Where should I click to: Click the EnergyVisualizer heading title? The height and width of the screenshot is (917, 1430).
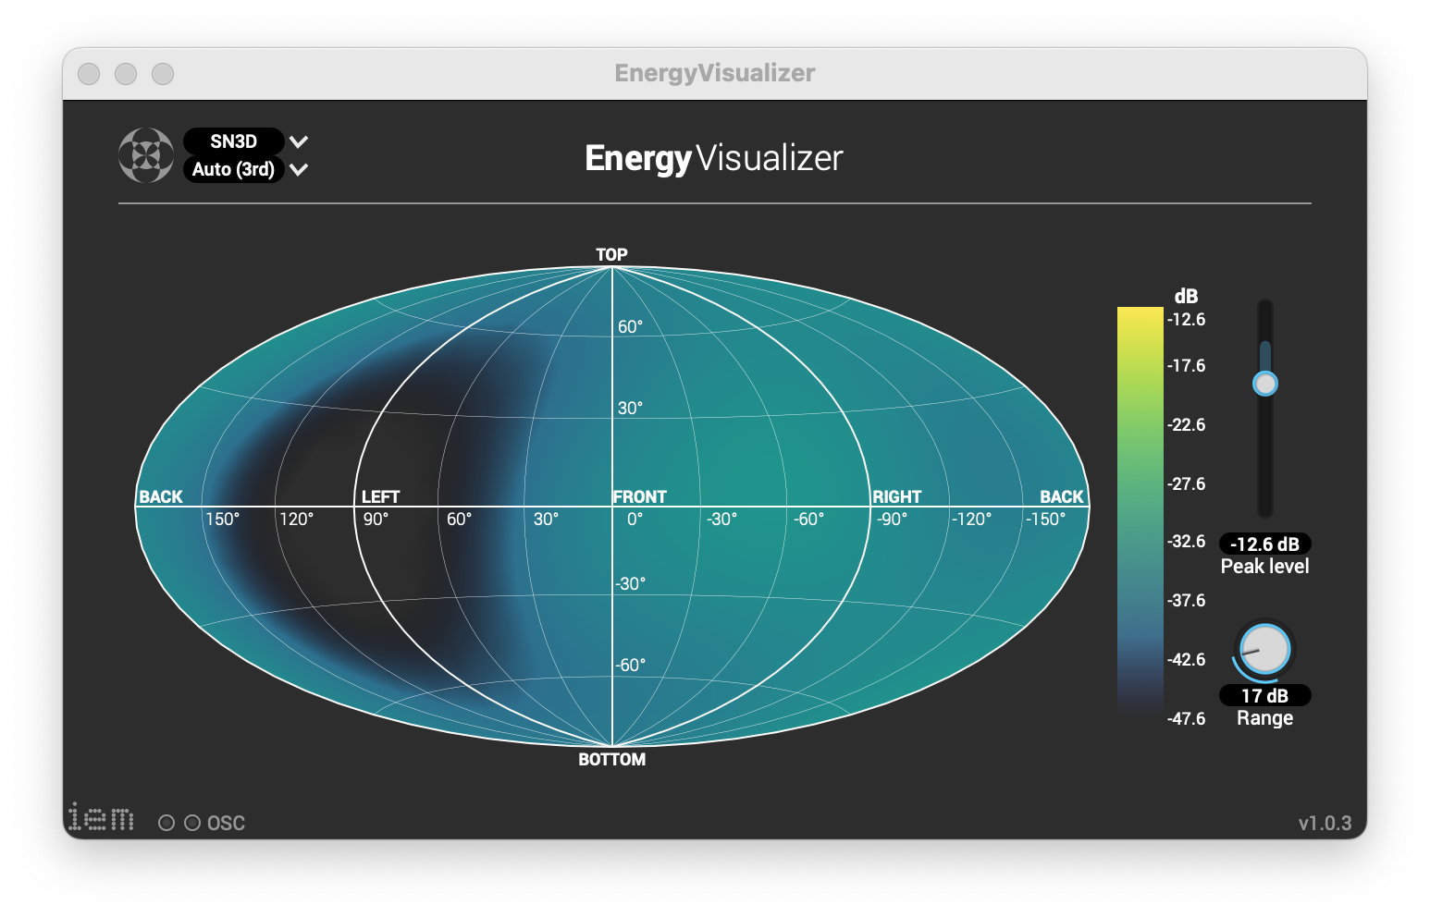[714, 158]
